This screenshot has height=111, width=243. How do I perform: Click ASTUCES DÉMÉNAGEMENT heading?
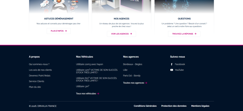[x=59, y=19]
